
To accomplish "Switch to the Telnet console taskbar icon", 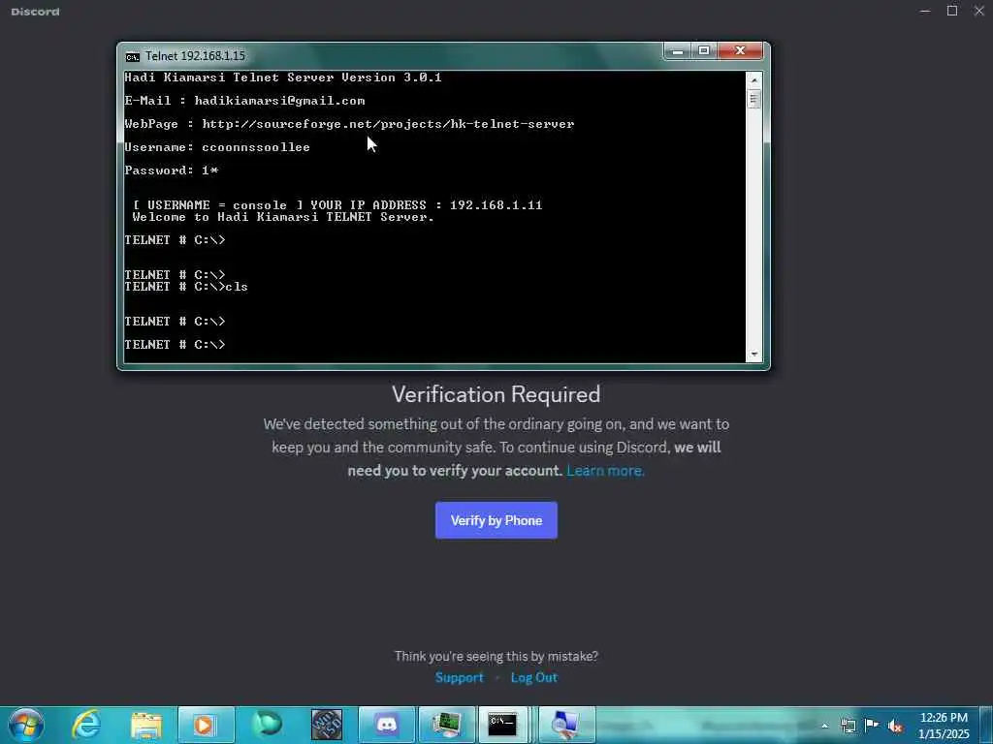I will 503,725.
